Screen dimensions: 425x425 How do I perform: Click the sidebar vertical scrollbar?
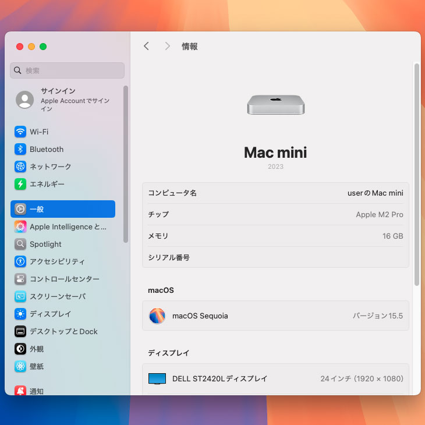click(126, 164)
